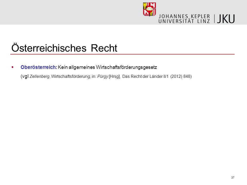Click 'Kein allgemeines Wirtschaftsförderungsgesetz' text
The width and height of the screenshot is (247, 185).
pos(108,67)
